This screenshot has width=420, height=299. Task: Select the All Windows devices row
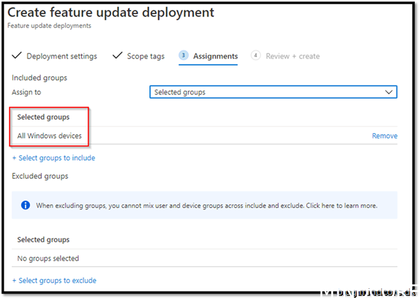(191, 136)
